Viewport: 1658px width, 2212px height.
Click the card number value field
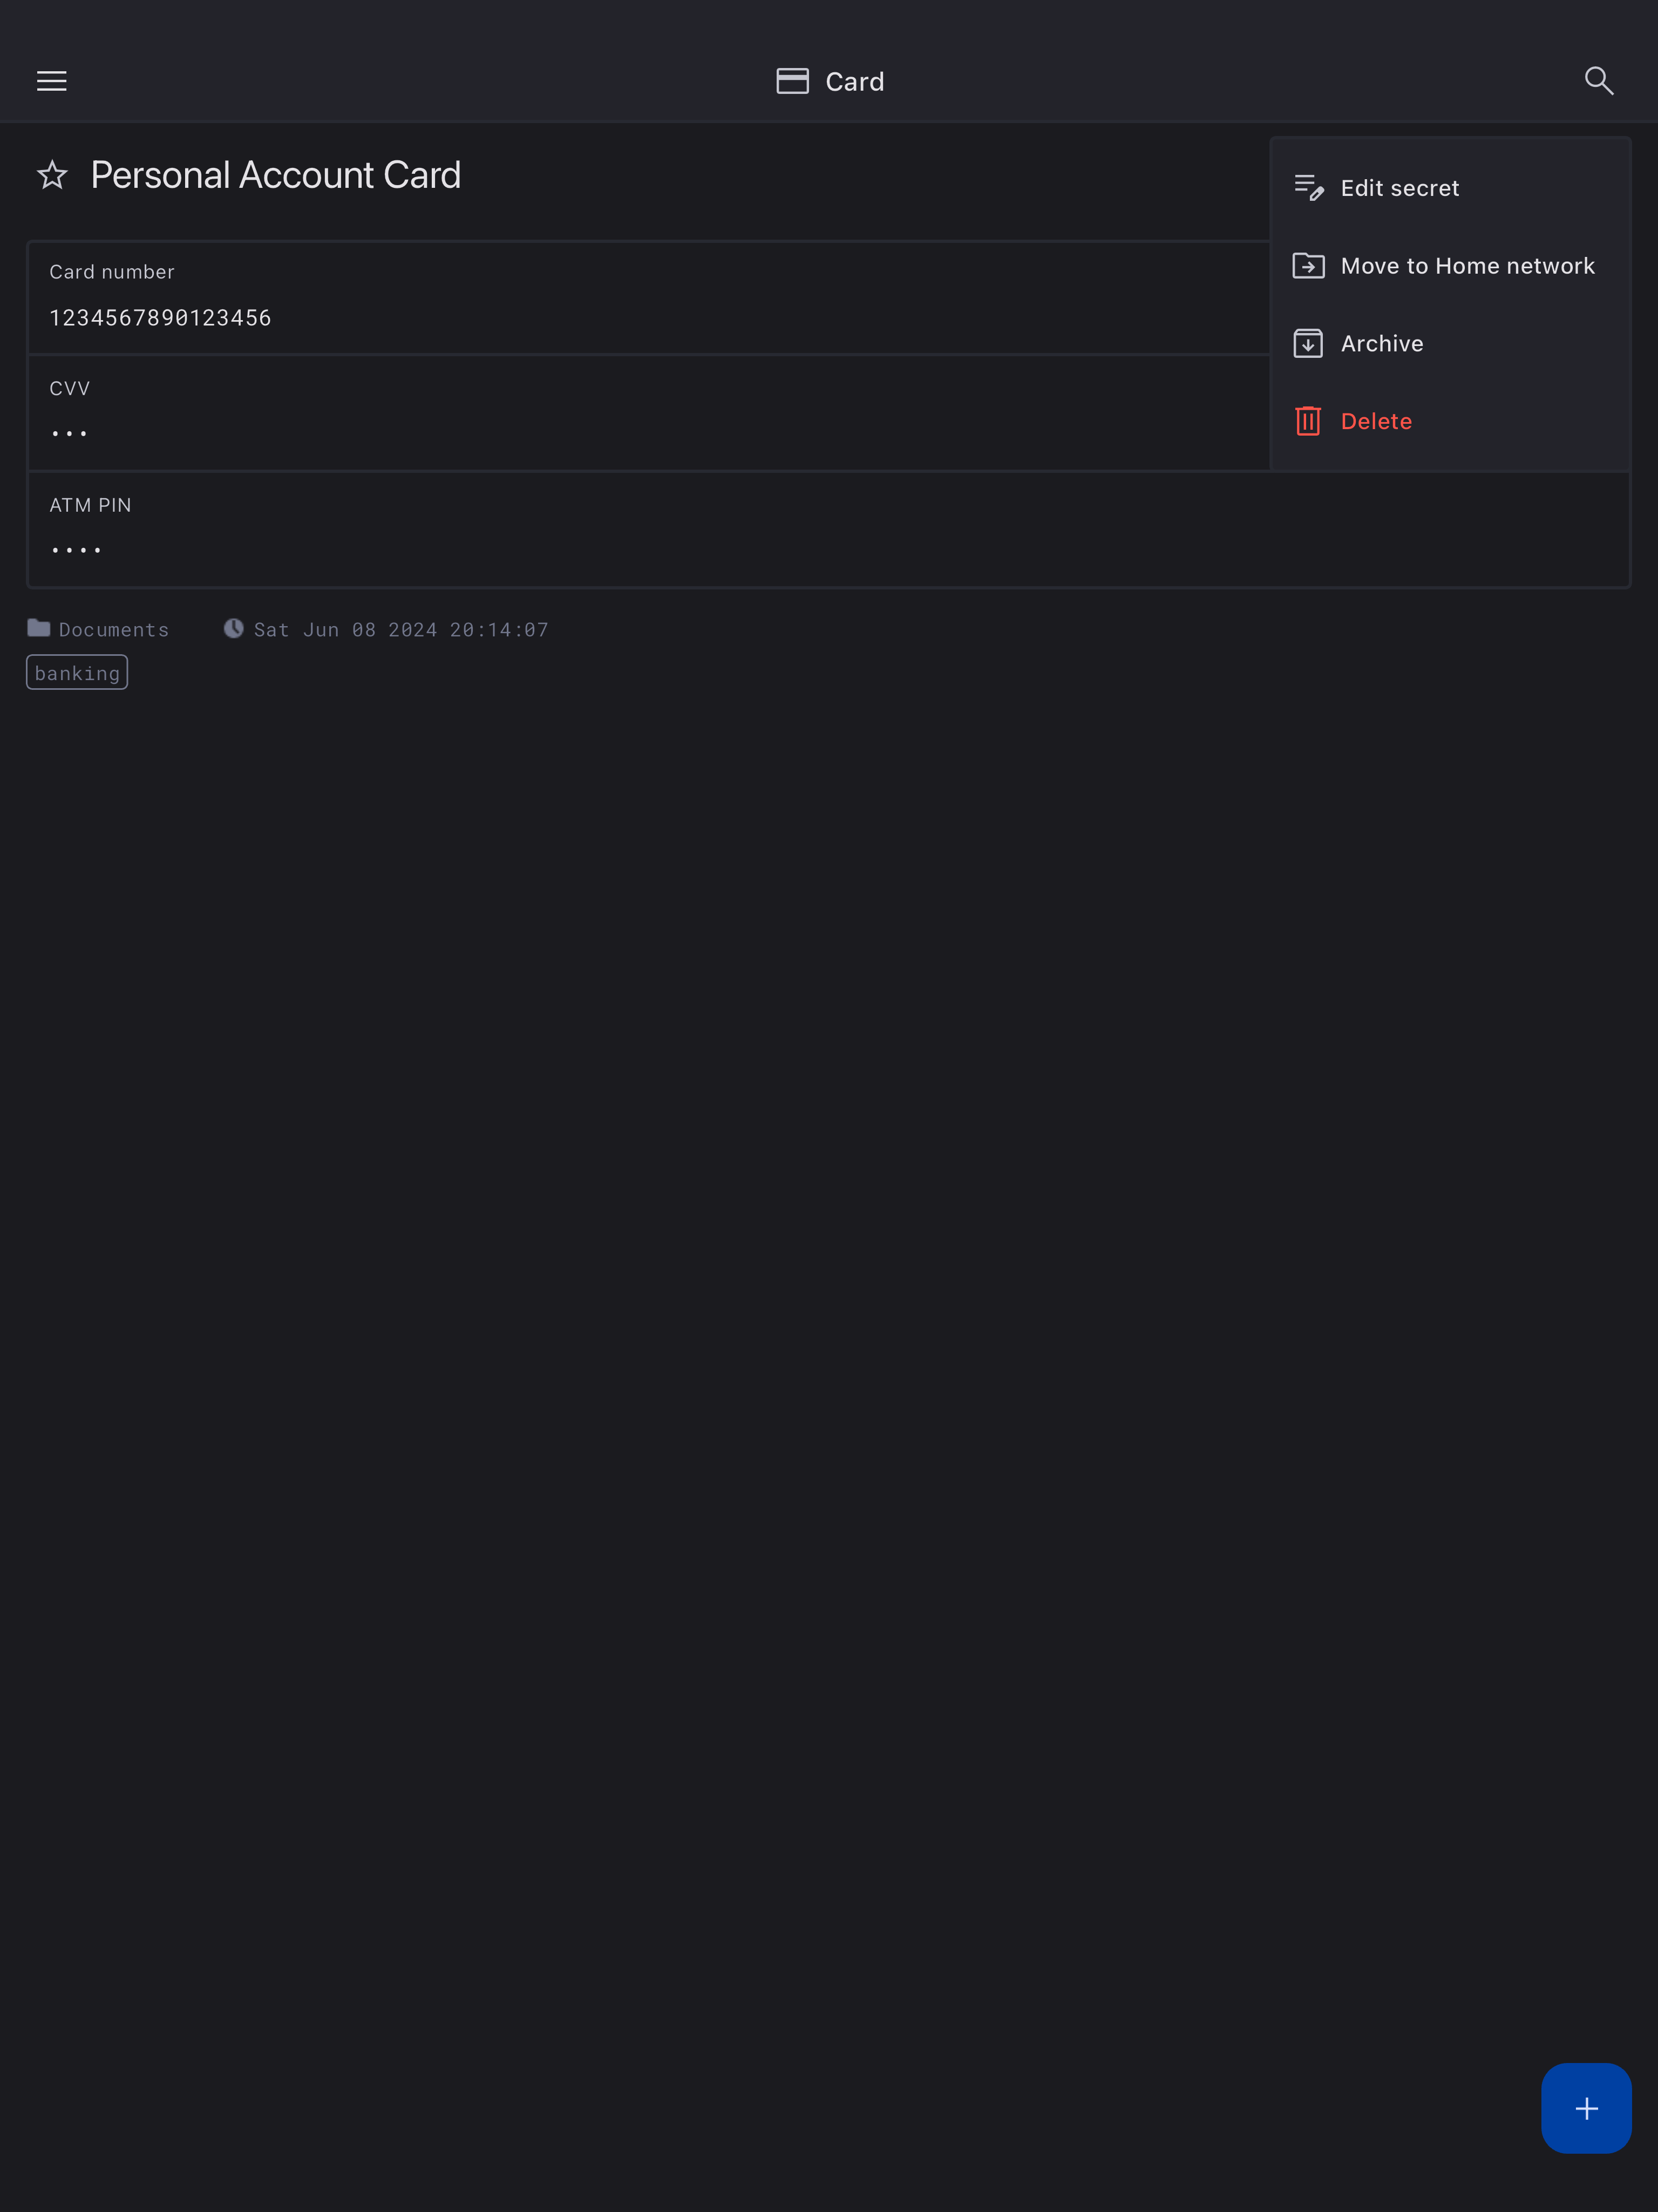coord(160,318)
